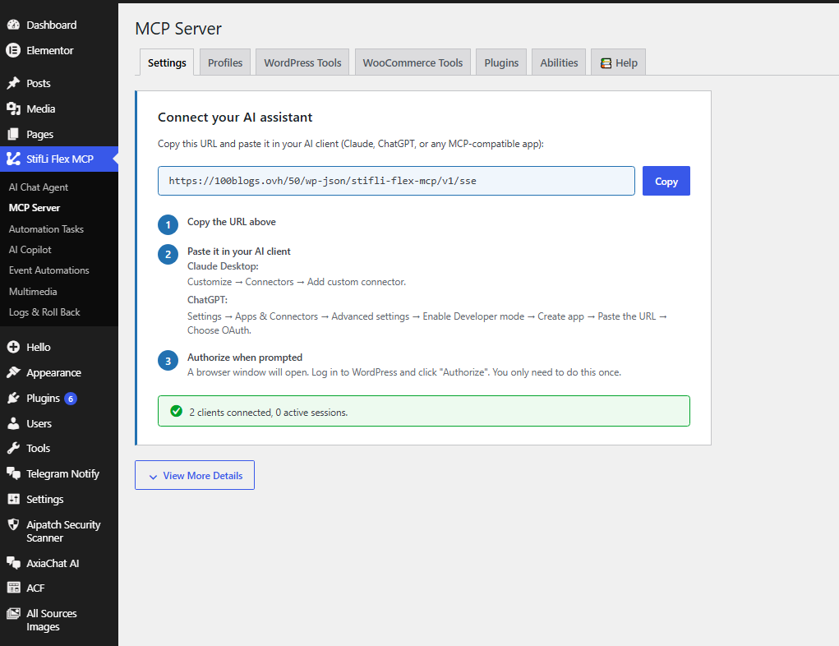
Task: Click the StifLi Flex MCP icon
Action: point(13,159)
